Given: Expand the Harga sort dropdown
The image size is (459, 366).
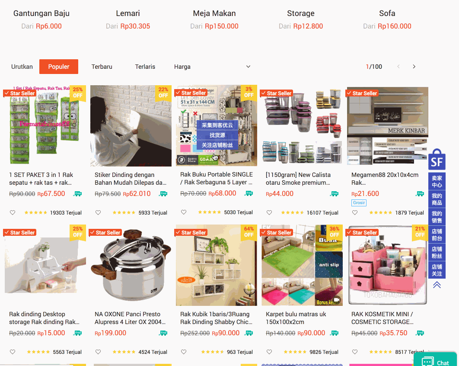Looking at the screenshot, I should point(212,67).
